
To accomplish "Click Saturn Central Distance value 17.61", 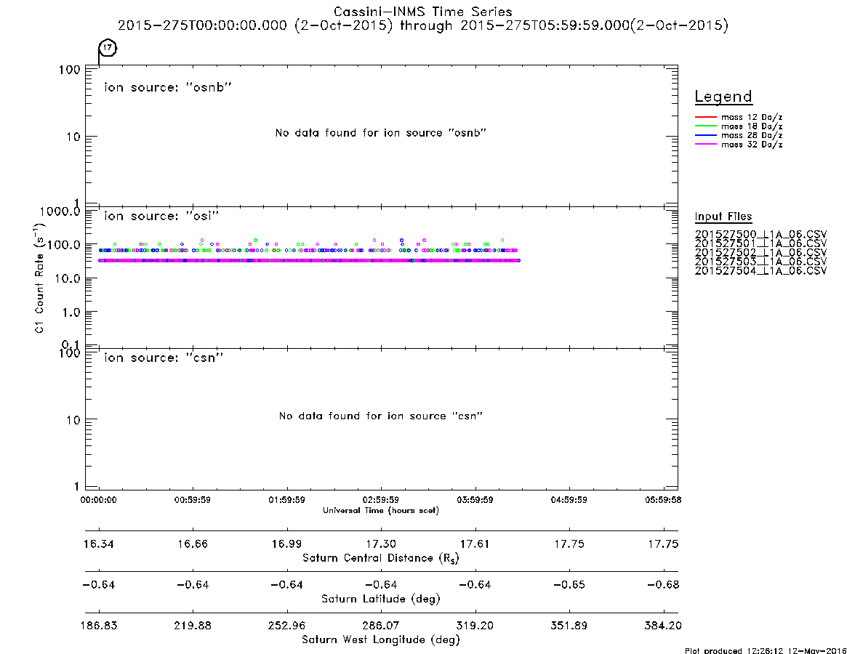I will coord(475,544).
